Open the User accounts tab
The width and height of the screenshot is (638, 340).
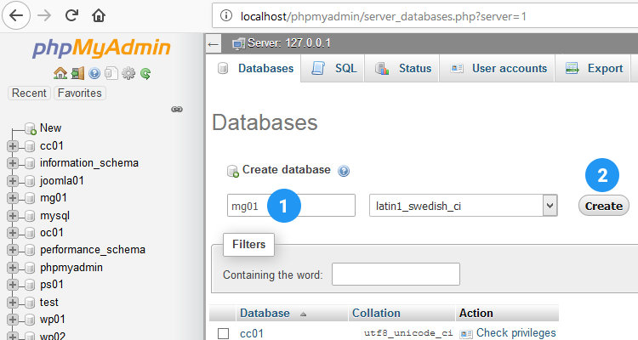(498, 68)
